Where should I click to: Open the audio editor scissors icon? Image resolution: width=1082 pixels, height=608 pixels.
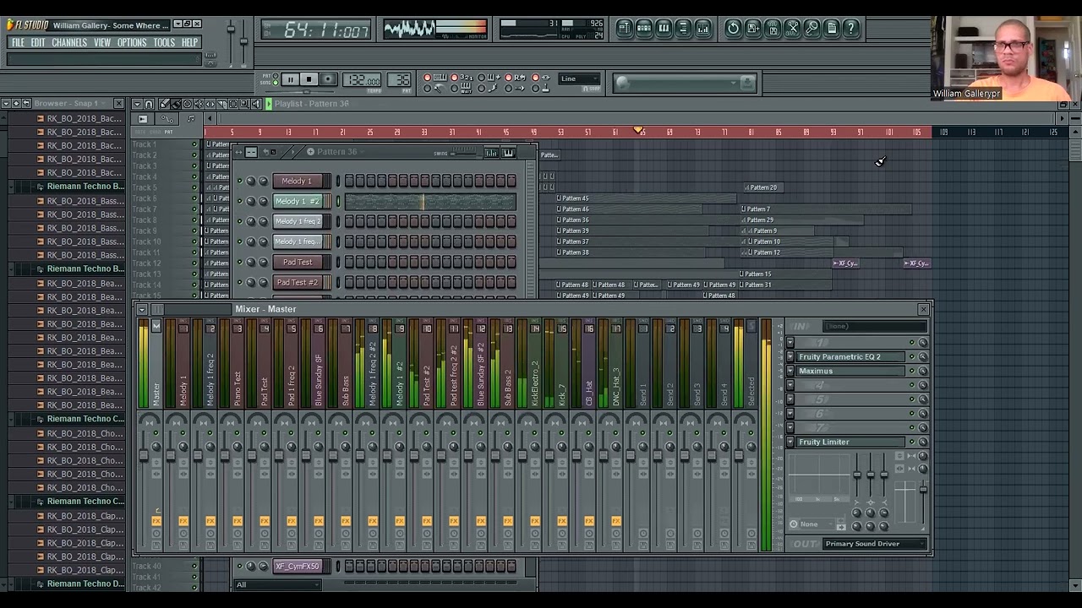pyautogui.click(x=792, y=28)
